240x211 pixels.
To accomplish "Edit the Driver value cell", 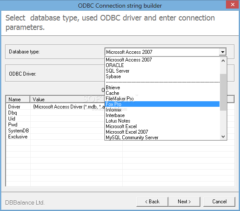I will [x=68, y=107].
